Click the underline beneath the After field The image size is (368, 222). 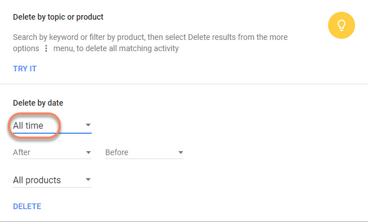tap(52, 158)
